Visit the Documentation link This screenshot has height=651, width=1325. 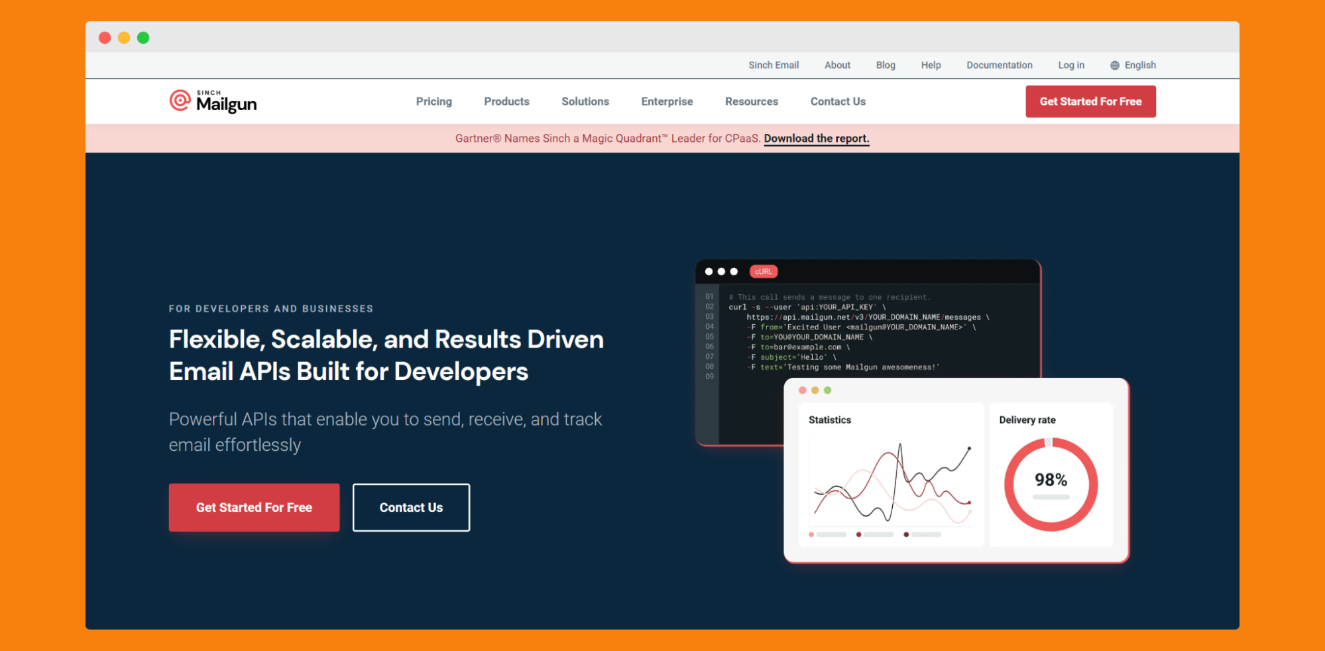[x=999, y=65]
